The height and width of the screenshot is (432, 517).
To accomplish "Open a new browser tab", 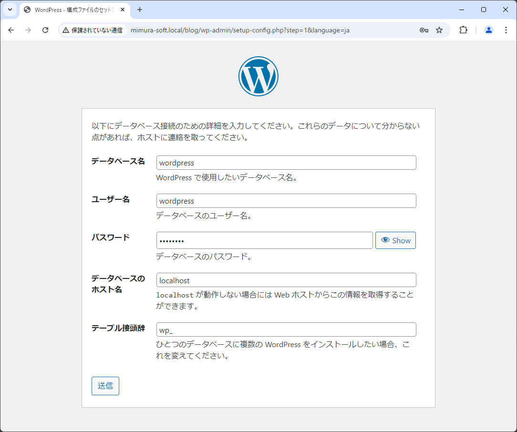I will 138,10.
